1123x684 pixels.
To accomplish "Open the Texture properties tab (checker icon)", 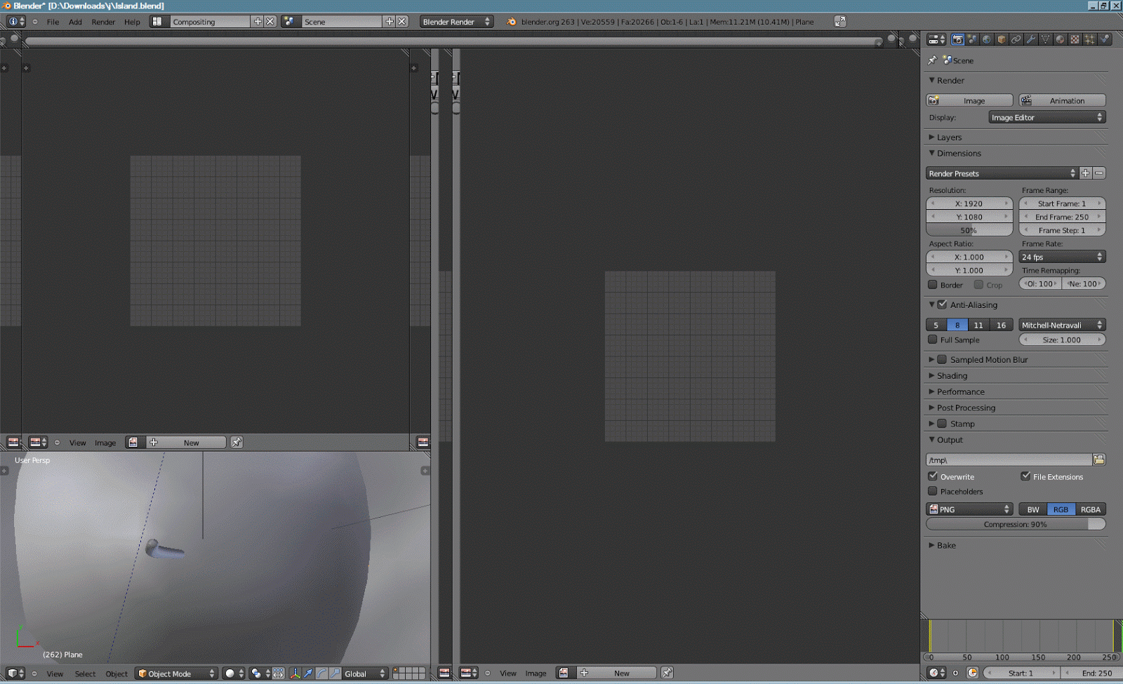I will tap(1074, 39).
